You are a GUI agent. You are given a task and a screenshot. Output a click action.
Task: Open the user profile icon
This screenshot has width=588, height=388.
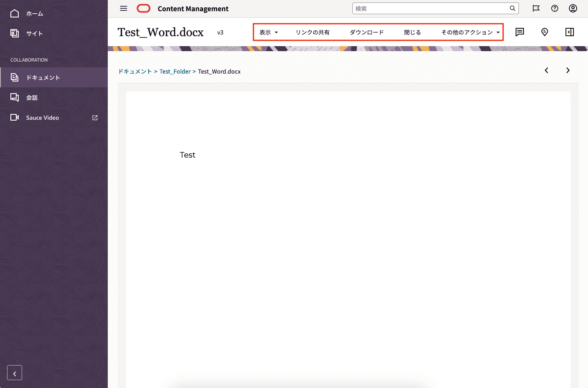pyautogui.click(x=573, y=8)
